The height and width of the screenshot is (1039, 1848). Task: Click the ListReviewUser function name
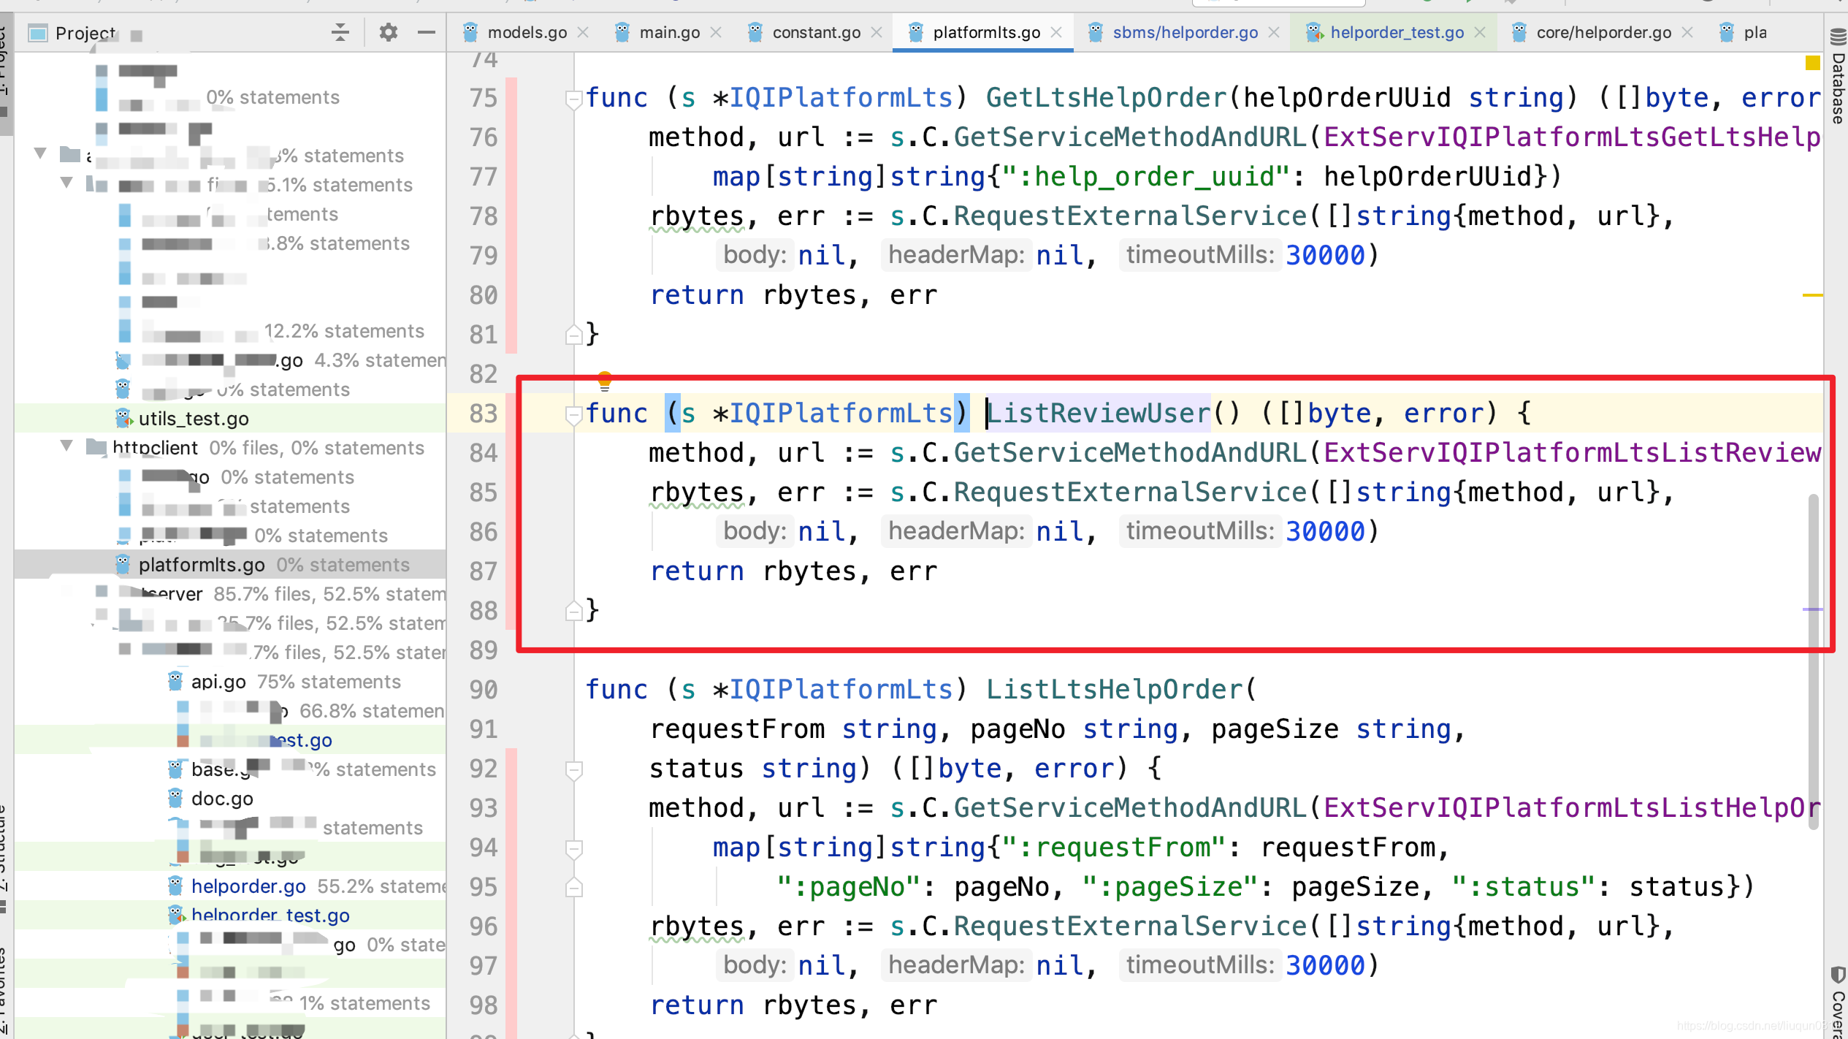point(1098,414)
